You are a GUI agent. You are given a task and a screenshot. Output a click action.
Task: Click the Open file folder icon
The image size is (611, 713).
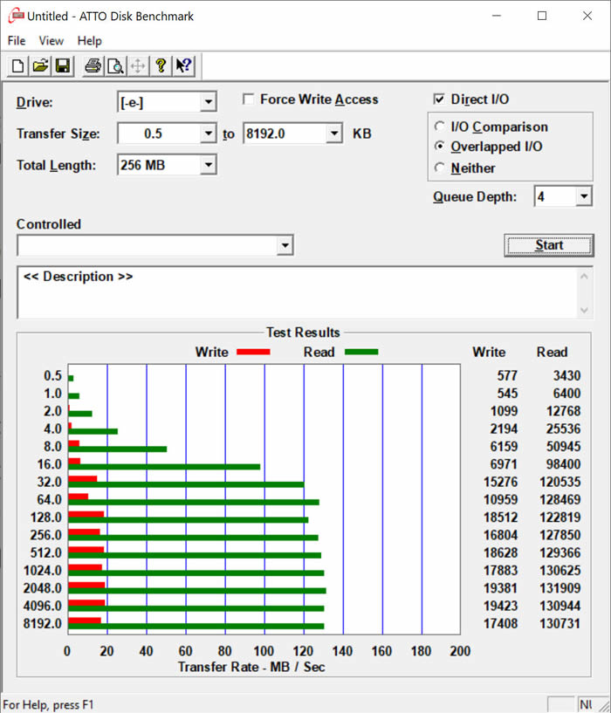40,66
